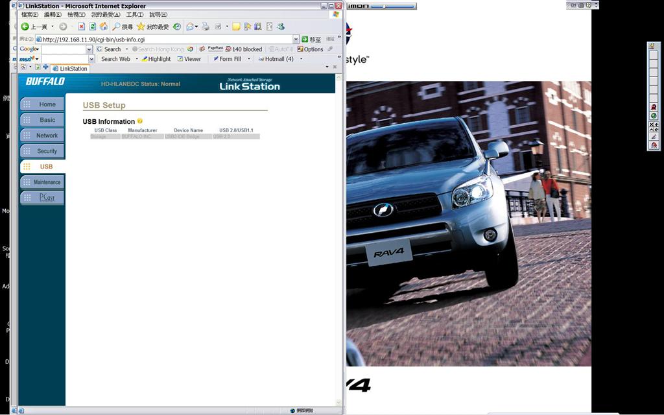Viewport: 664px width, 415px height.
Task: Open the 說明(H) Help menu
Action: [x=158, y=14]
